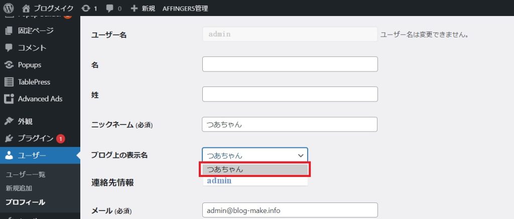Open the AFFINGER5管理 menu
514x219 pixels.
[185, 8]
